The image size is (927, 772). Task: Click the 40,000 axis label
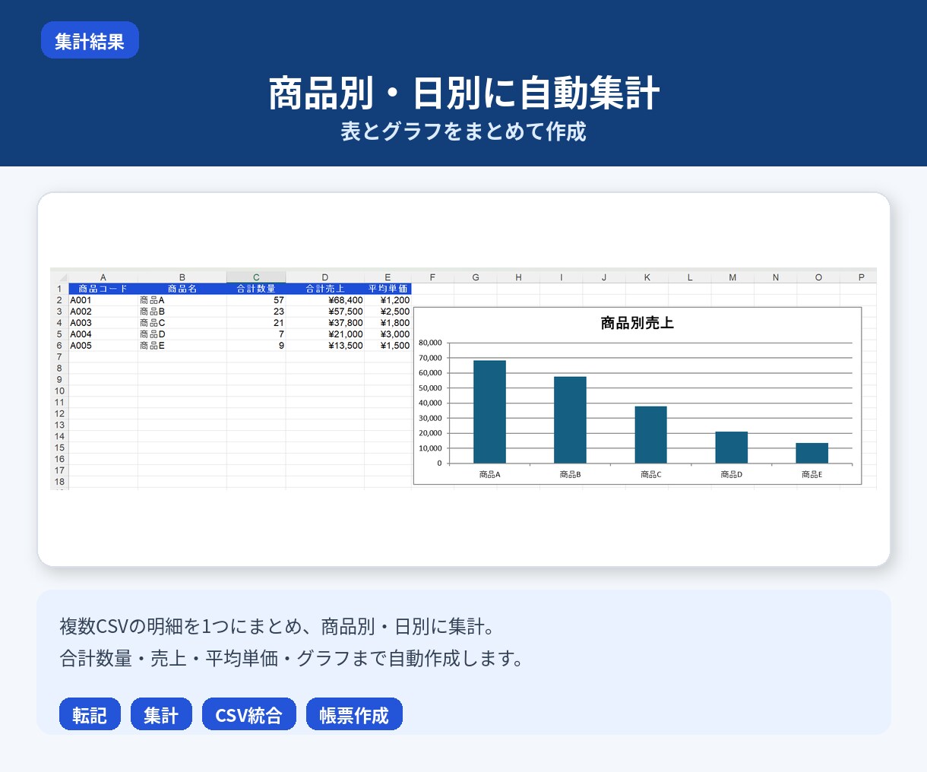pyautogui.click(x=430, y=403)
